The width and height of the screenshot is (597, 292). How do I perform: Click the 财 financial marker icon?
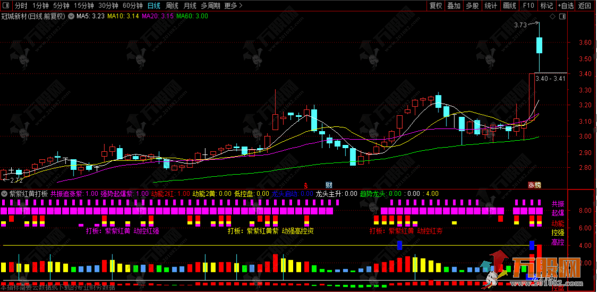(x=329, y=185)
